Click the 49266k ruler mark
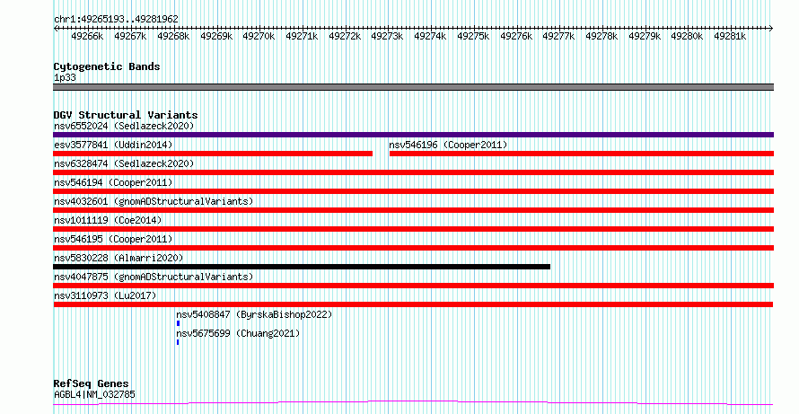799x414 pixels. 88,36
